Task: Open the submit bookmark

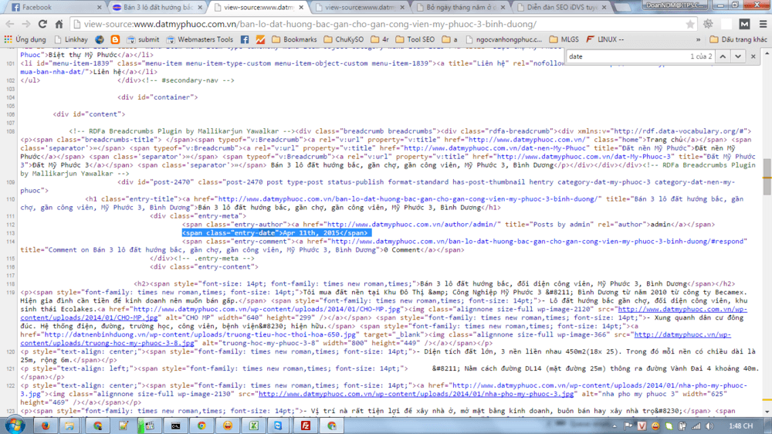Action: pyautogui.click(x=144, y=39)
